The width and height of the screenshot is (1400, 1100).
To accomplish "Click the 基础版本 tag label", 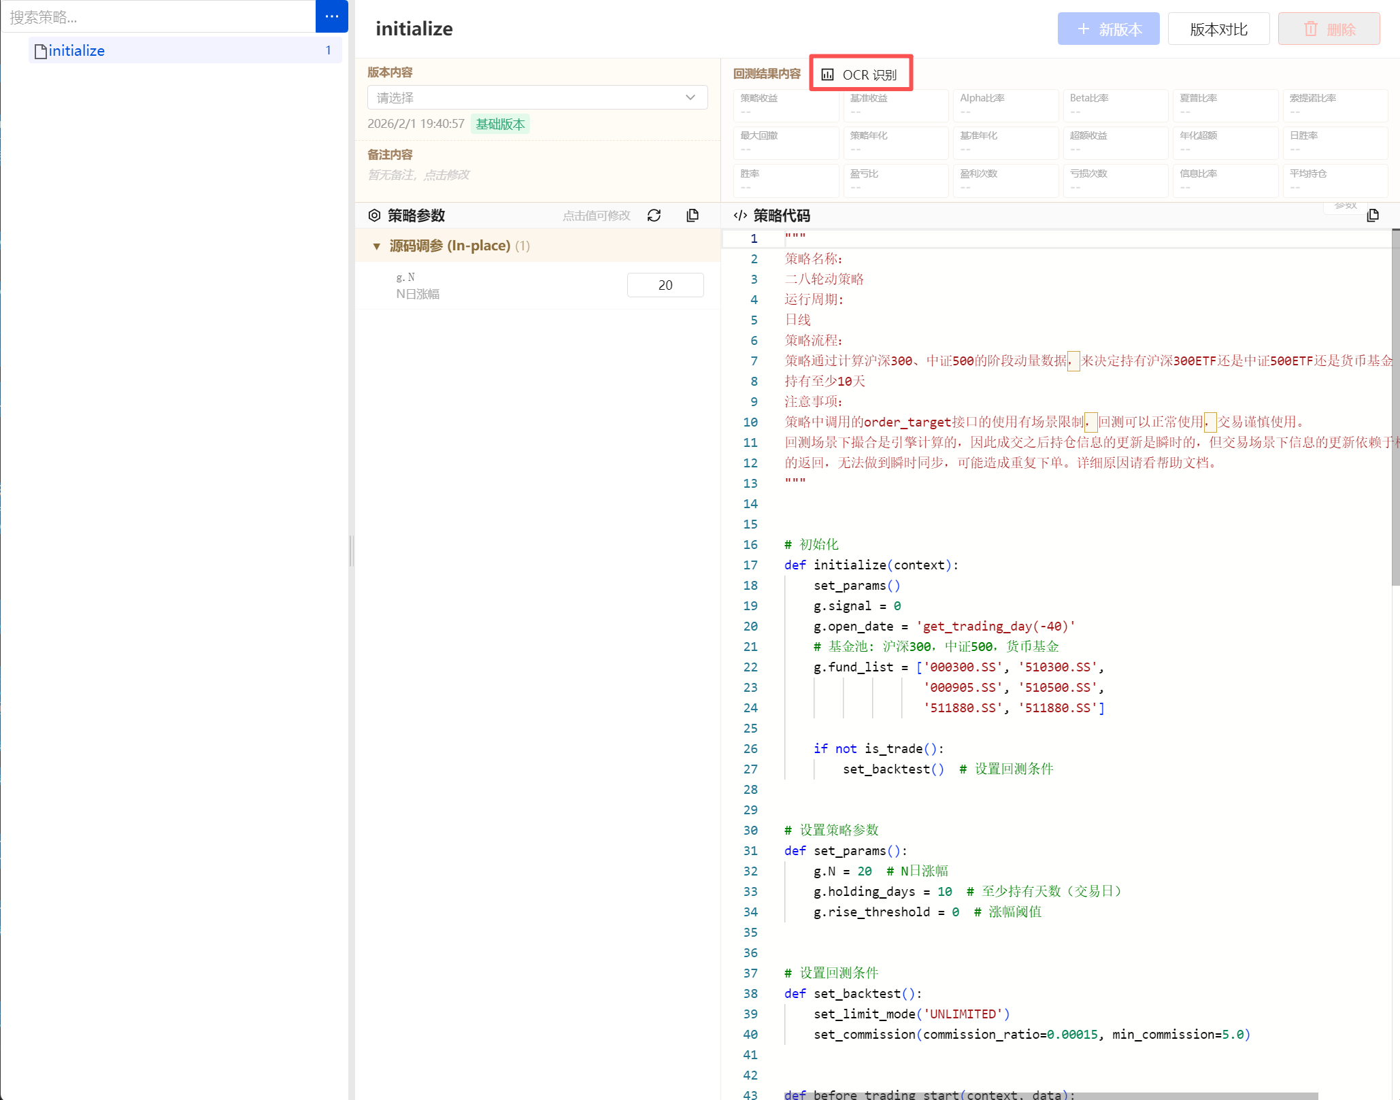I will pos(500,124).
